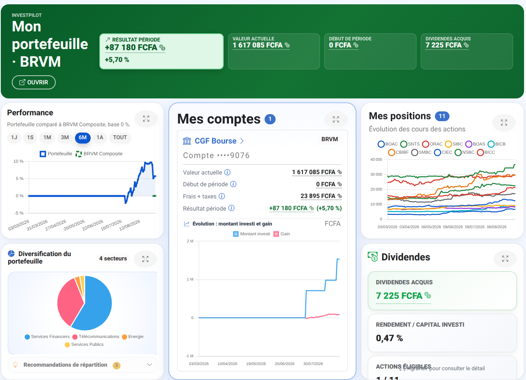Show info for Début de période row
The image size is (526, 380).
pos(233,184)
